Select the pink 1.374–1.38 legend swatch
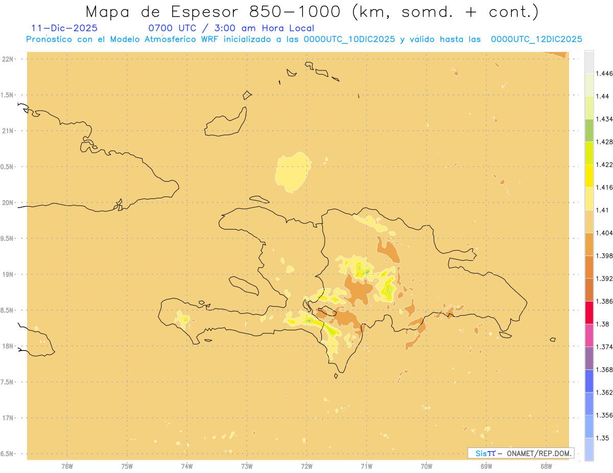Image resolution: width=613 pixels, height=473 pixels. (x=589, y=335)
